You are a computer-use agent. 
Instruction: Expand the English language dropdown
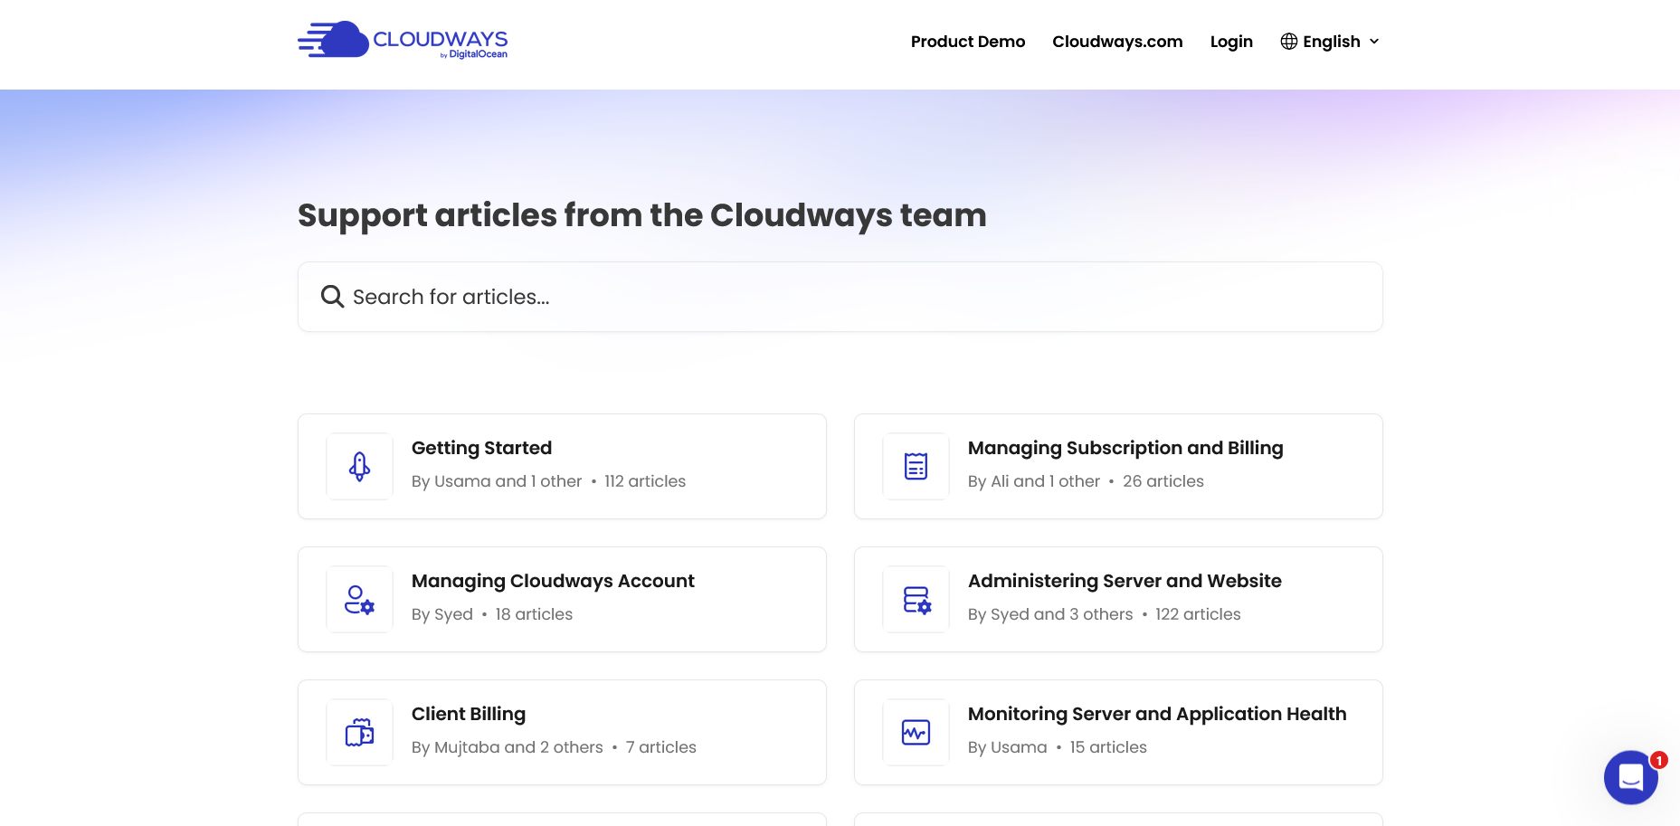[1330, 42]
